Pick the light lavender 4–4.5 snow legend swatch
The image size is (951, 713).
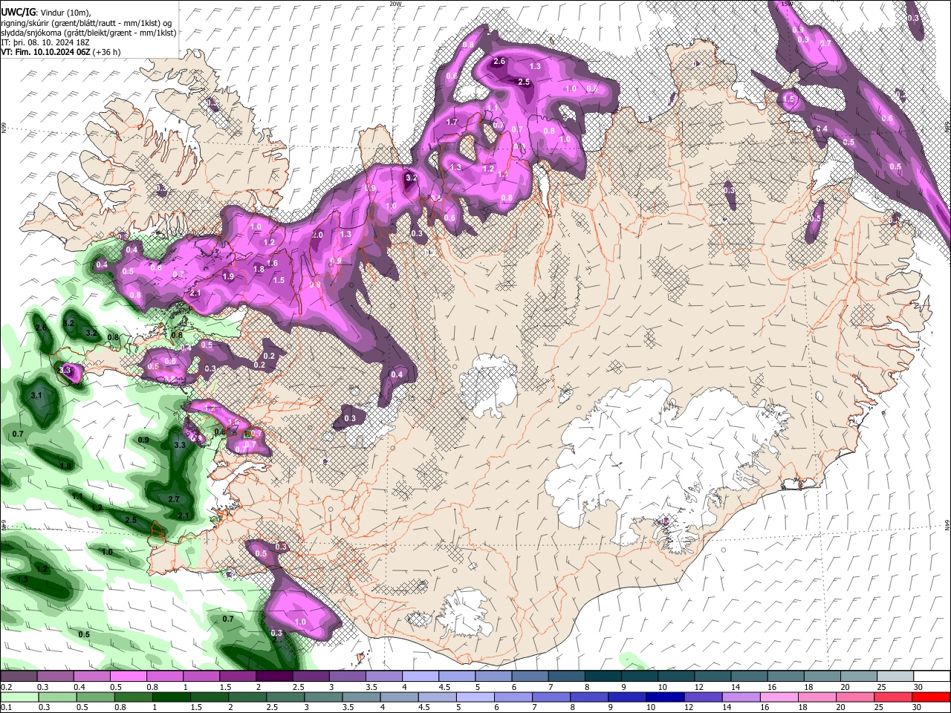point(421,677)
